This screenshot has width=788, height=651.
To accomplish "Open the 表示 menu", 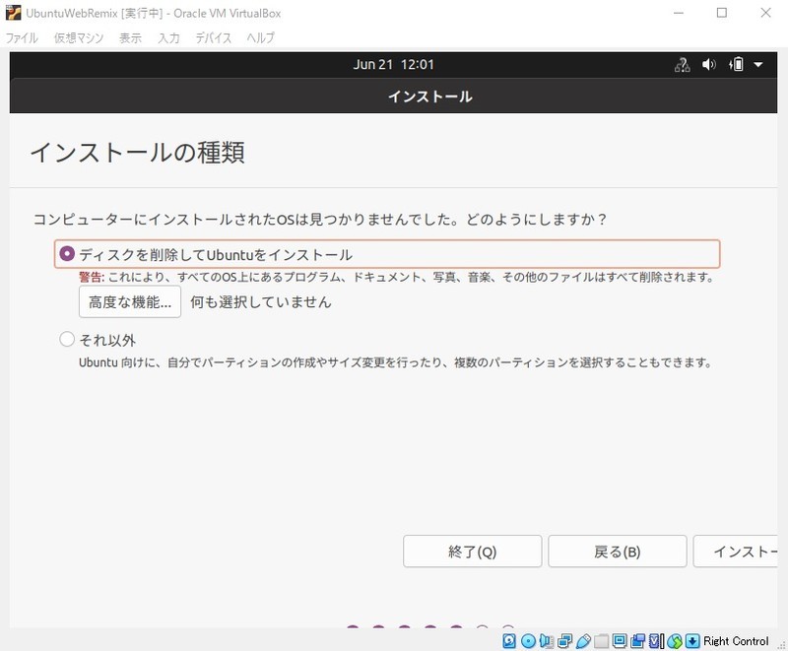I will tap(130, 37).
